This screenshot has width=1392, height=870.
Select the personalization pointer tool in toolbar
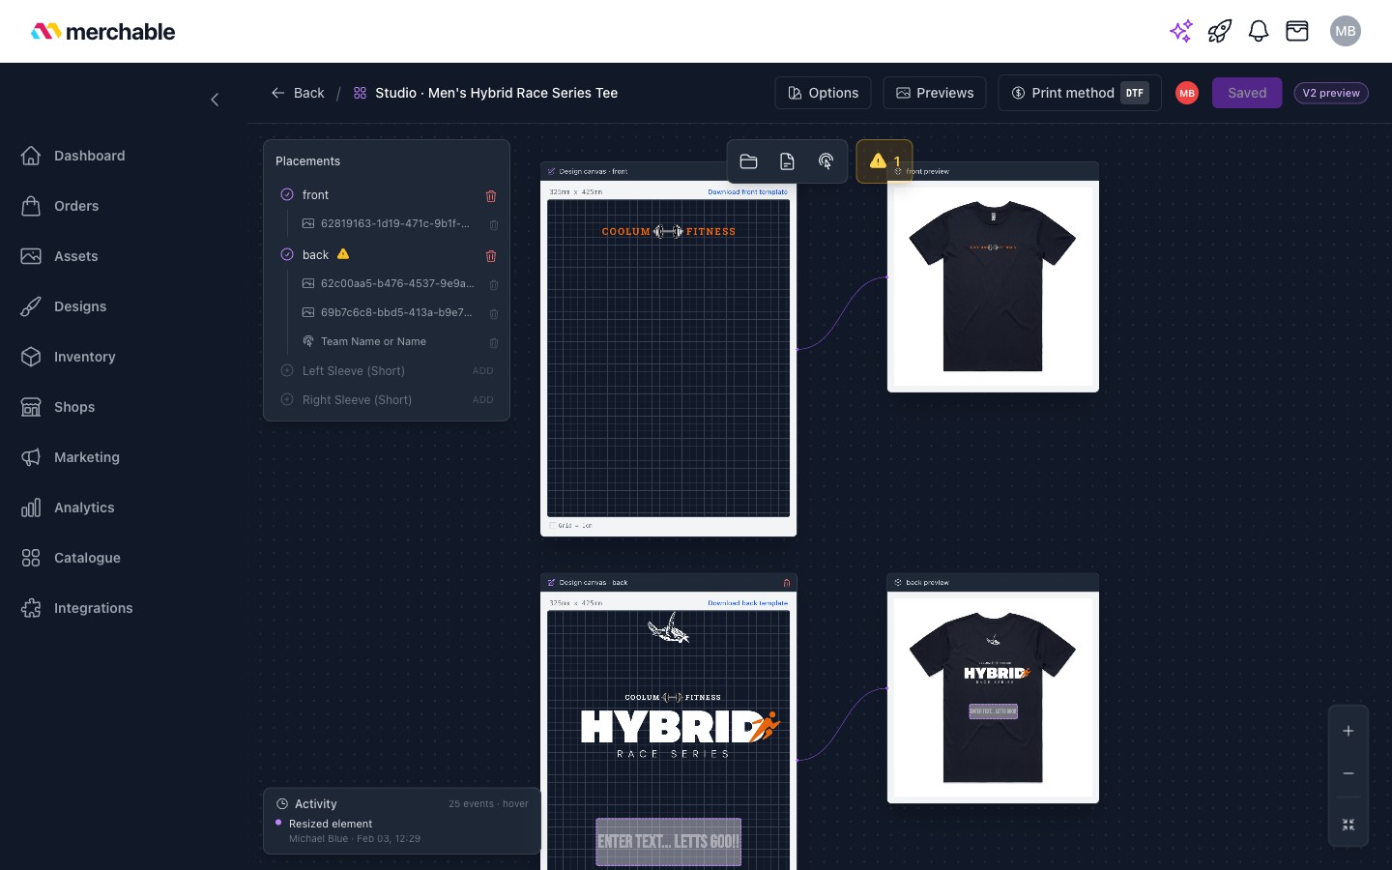pos(826,161)
